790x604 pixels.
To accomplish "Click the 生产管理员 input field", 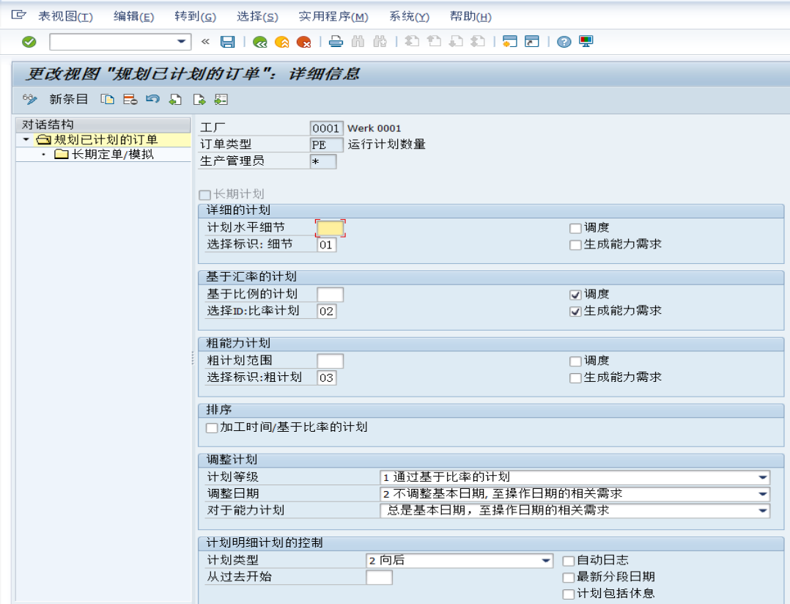I will 323,162.
